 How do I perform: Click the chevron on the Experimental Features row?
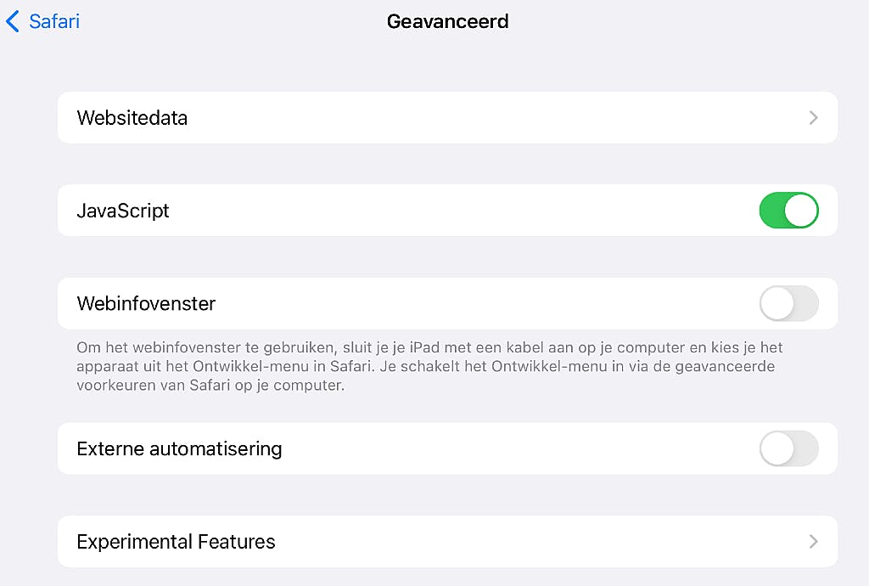(813, 542)
